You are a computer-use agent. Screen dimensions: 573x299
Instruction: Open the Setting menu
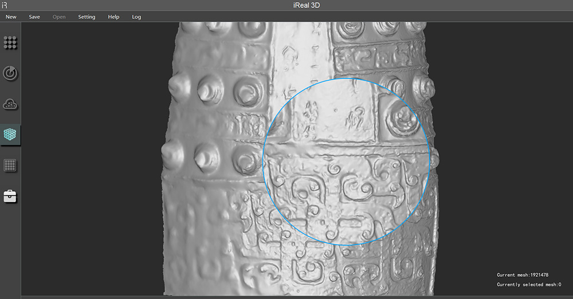[87, 17]
